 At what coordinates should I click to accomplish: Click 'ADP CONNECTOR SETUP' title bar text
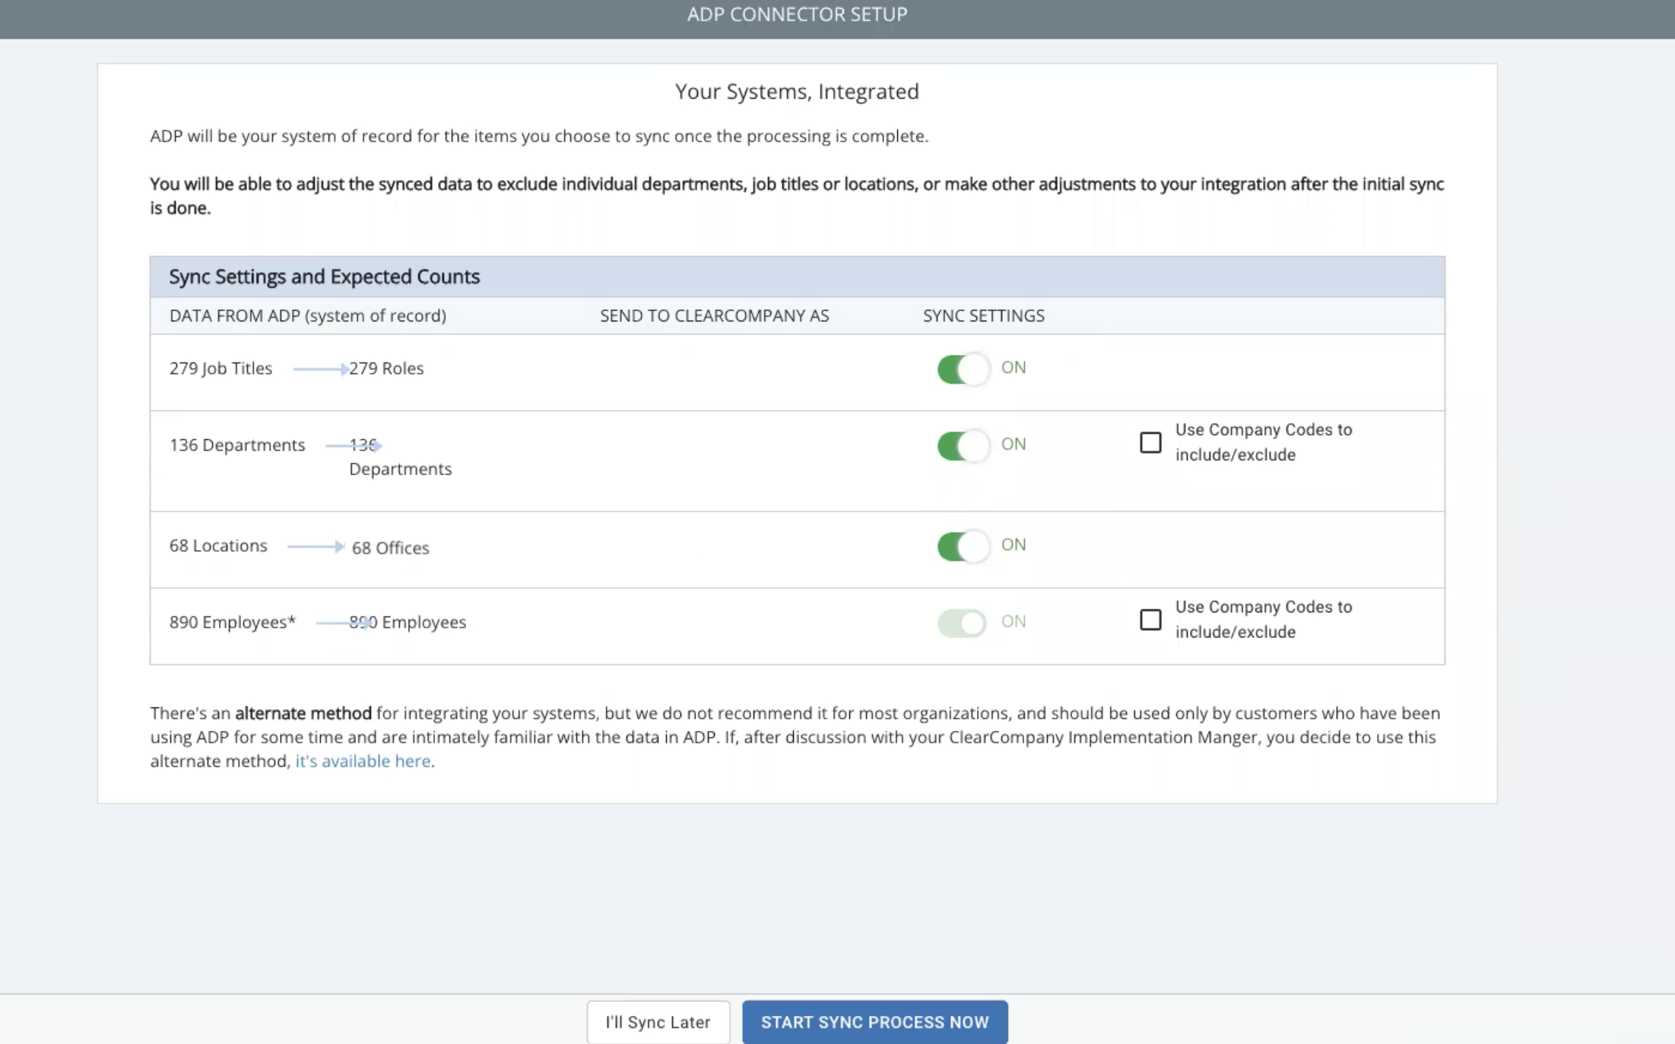(797, 14)
